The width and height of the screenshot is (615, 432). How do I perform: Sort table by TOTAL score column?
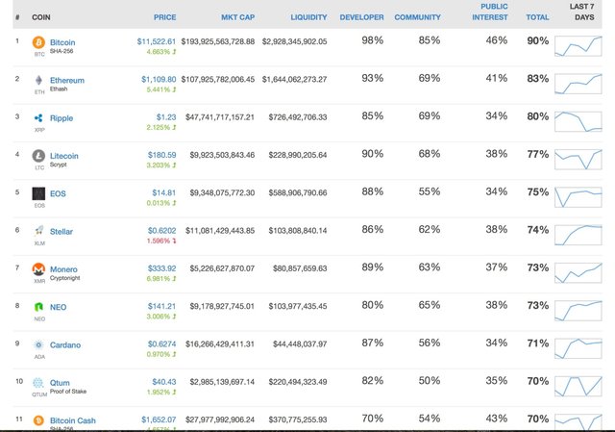537,17
